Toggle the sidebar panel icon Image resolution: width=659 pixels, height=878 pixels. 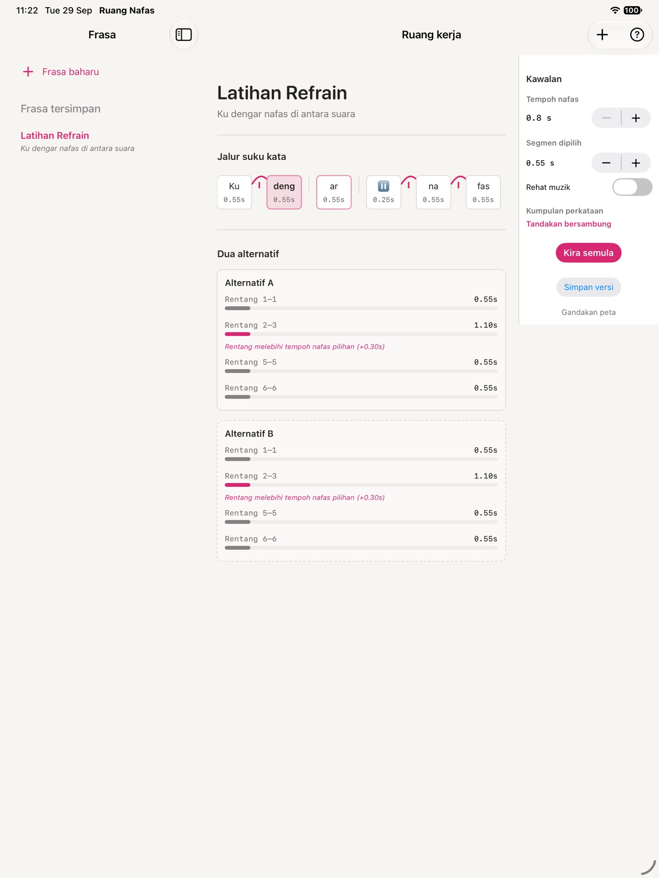click(184, 35)
